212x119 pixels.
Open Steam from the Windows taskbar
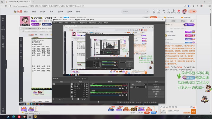(8, 117)
